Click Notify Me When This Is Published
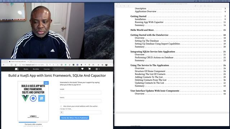Image resolution: width=230 pixels, height=129 pixels. 74,118
